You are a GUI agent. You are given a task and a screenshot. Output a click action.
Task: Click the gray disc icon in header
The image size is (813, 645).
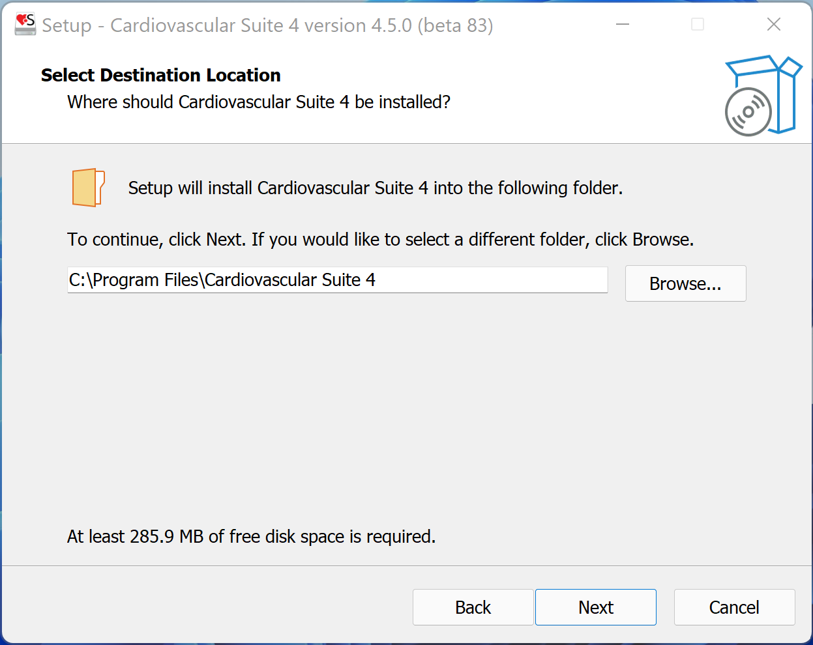click(748, 112)
